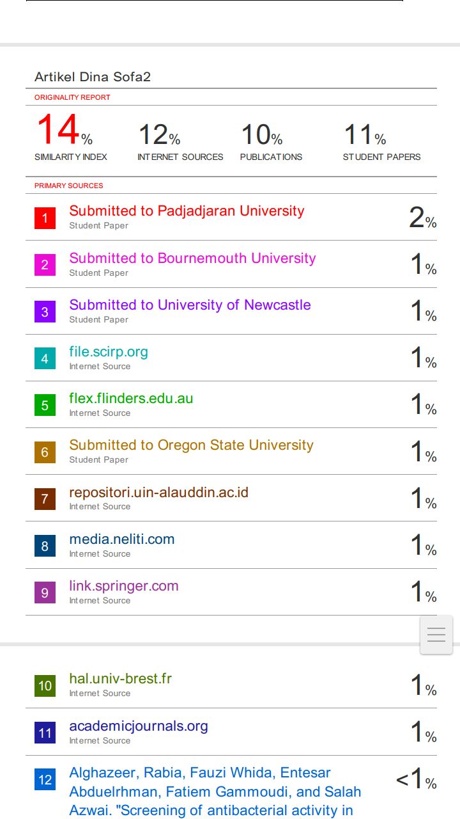Click the brown number 7 source badge
Viewport: 460px width, 819px height.
click(x=45, y=498)
